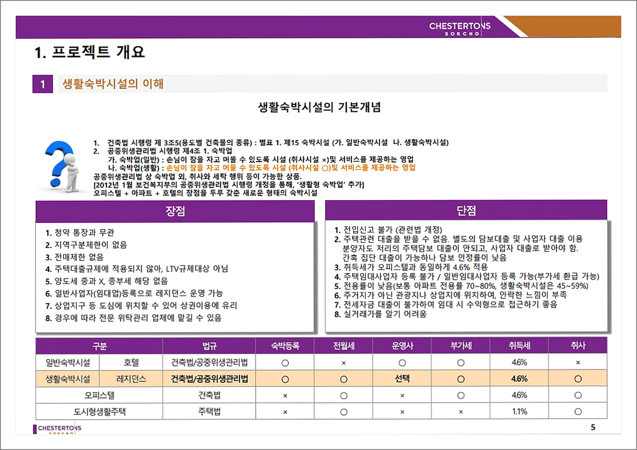Screen dimensions: 637x450
Task: Select disadvantage '8. 실거래가를 알기 어려움'
Action: click(380, 314)
